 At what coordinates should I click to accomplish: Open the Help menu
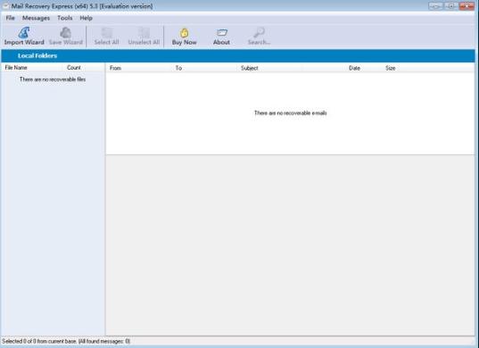pyautogui.click(x=87, y=18)
